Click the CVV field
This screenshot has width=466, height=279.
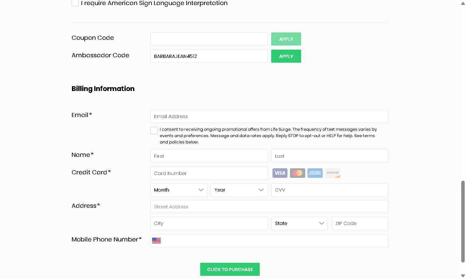point(329,190)
